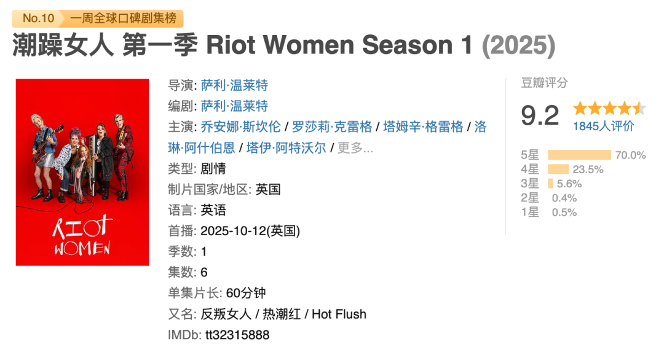
Task: Click the 5星 rating bar
Action: coord(579,155)
